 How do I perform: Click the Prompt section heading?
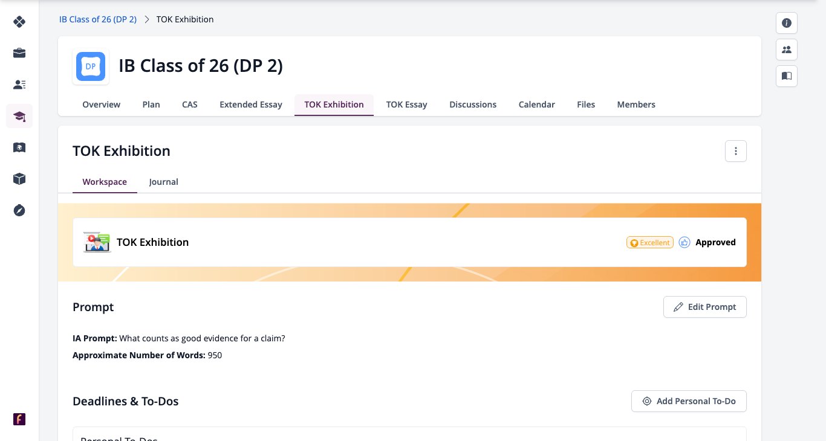tap(93, 307)
